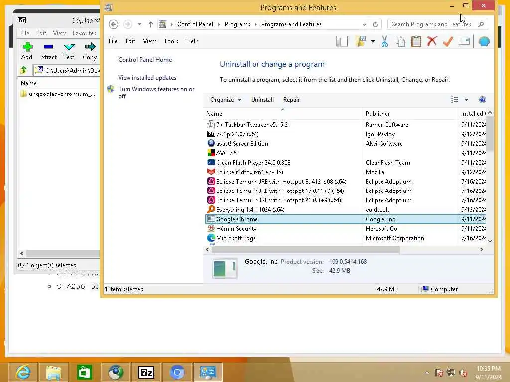Screen dimensions: 510x382
Task: Click Programs in the breadcrumb
Action: pos(237,24)
